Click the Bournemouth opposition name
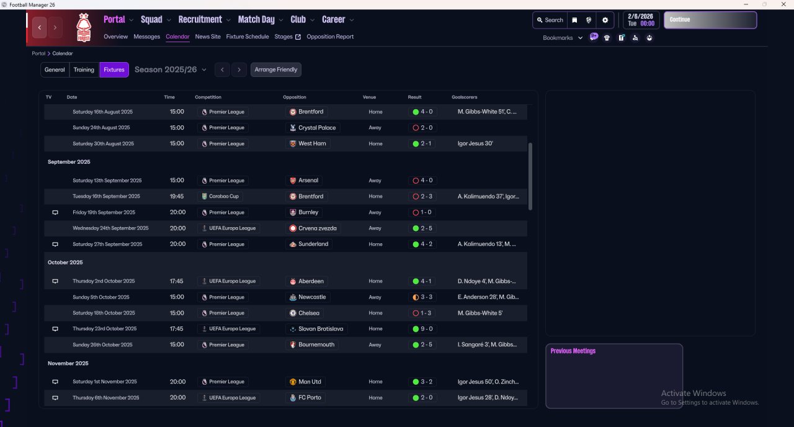 pyautogui.click(x=316, y=344)
